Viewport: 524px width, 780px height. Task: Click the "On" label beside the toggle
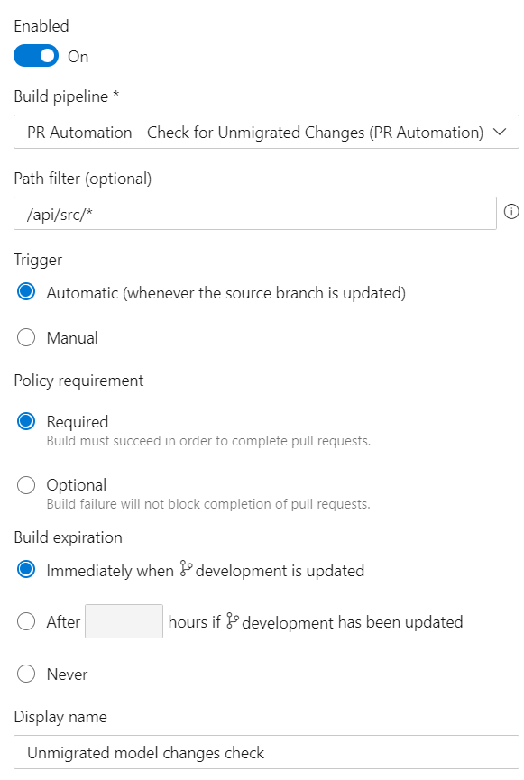(77, 56)
